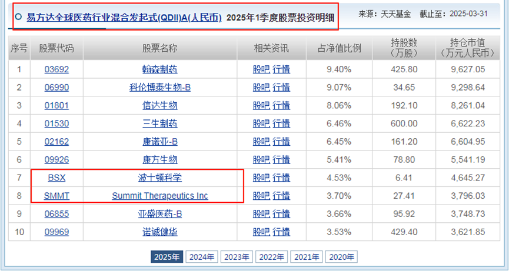Screen dimensions: 509x271
Task: Open stock code 02162 link
Action: pyautogui.click(x=56, y=142)
